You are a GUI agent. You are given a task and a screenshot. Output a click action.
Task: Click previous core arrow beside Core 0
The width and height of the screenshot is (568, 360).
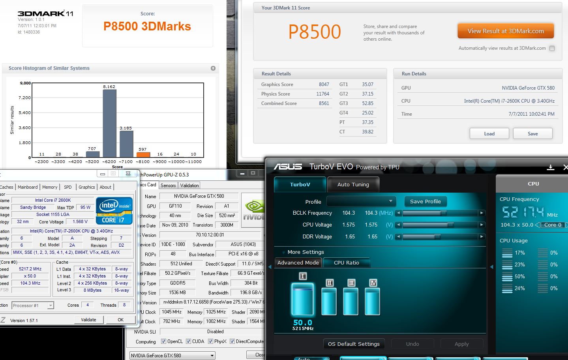pos(537,225)
